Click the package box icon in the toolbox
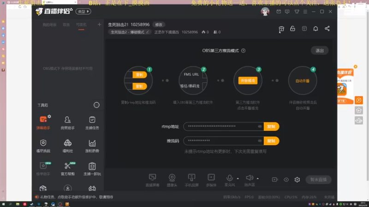This screenshot has height=207, width=369. coord(43,188)
